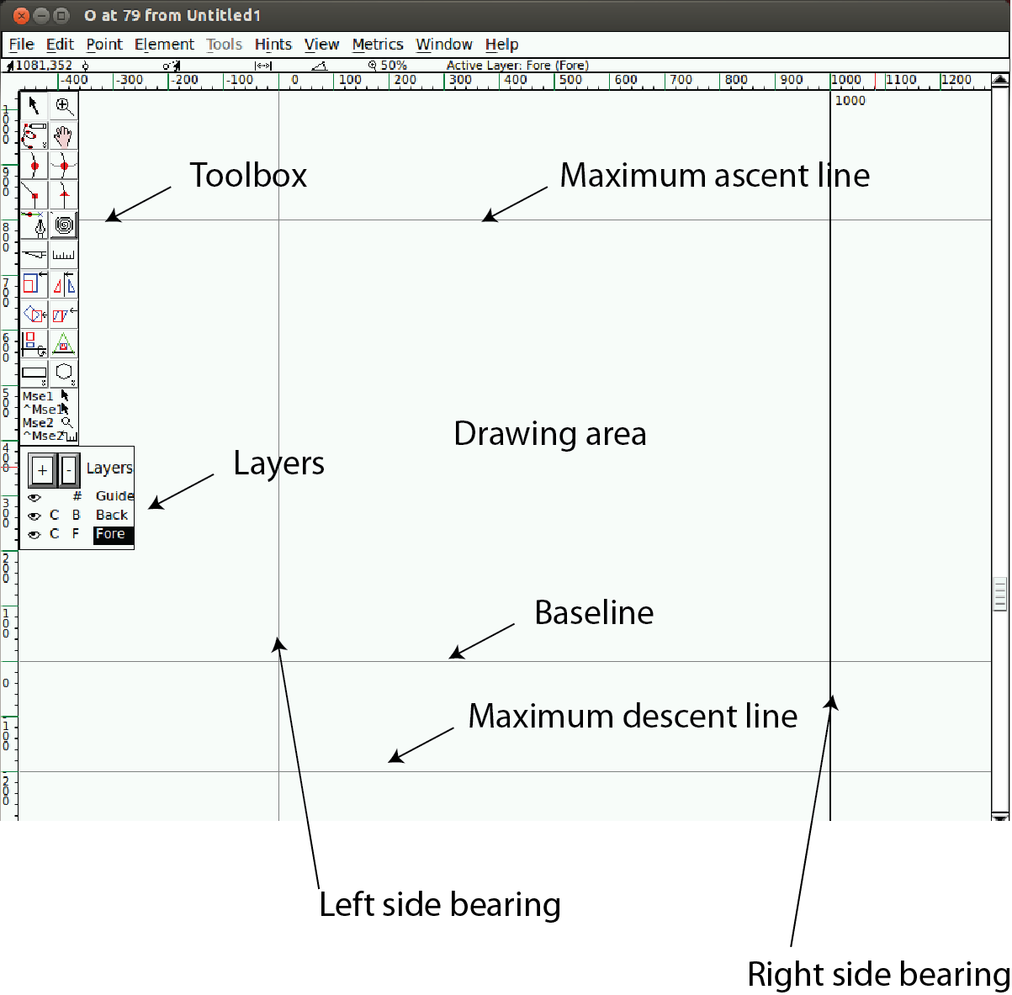Select the Magnify zoom tool
This screenshot has width=1012, height=995.
point(64,106)
